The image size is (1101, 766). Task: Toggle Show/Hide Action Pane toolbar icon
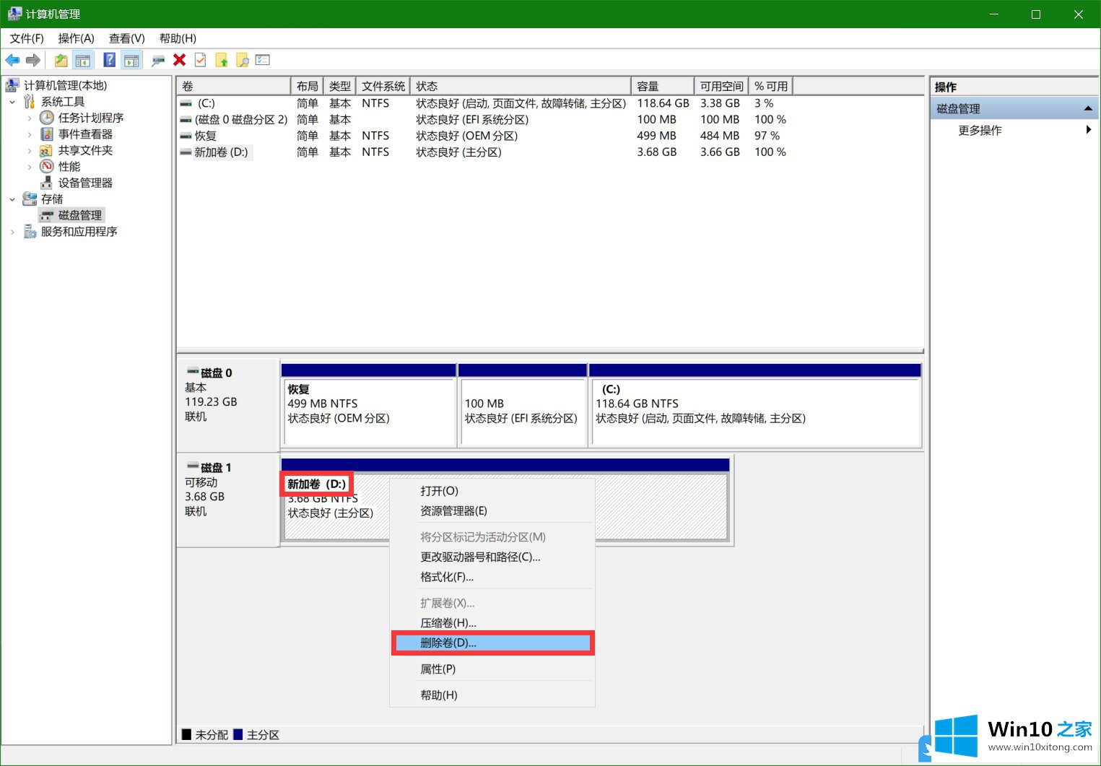131,60
